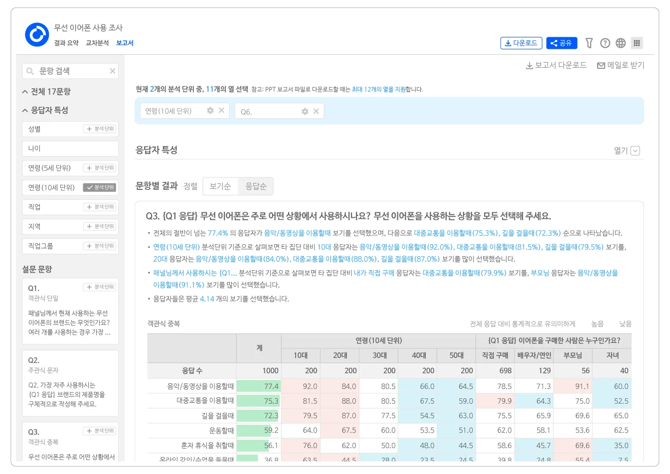Click the 40대 column header

pos(419,355)
